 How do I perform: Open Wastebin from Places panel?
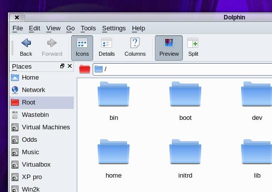click(x=42, y=115)
